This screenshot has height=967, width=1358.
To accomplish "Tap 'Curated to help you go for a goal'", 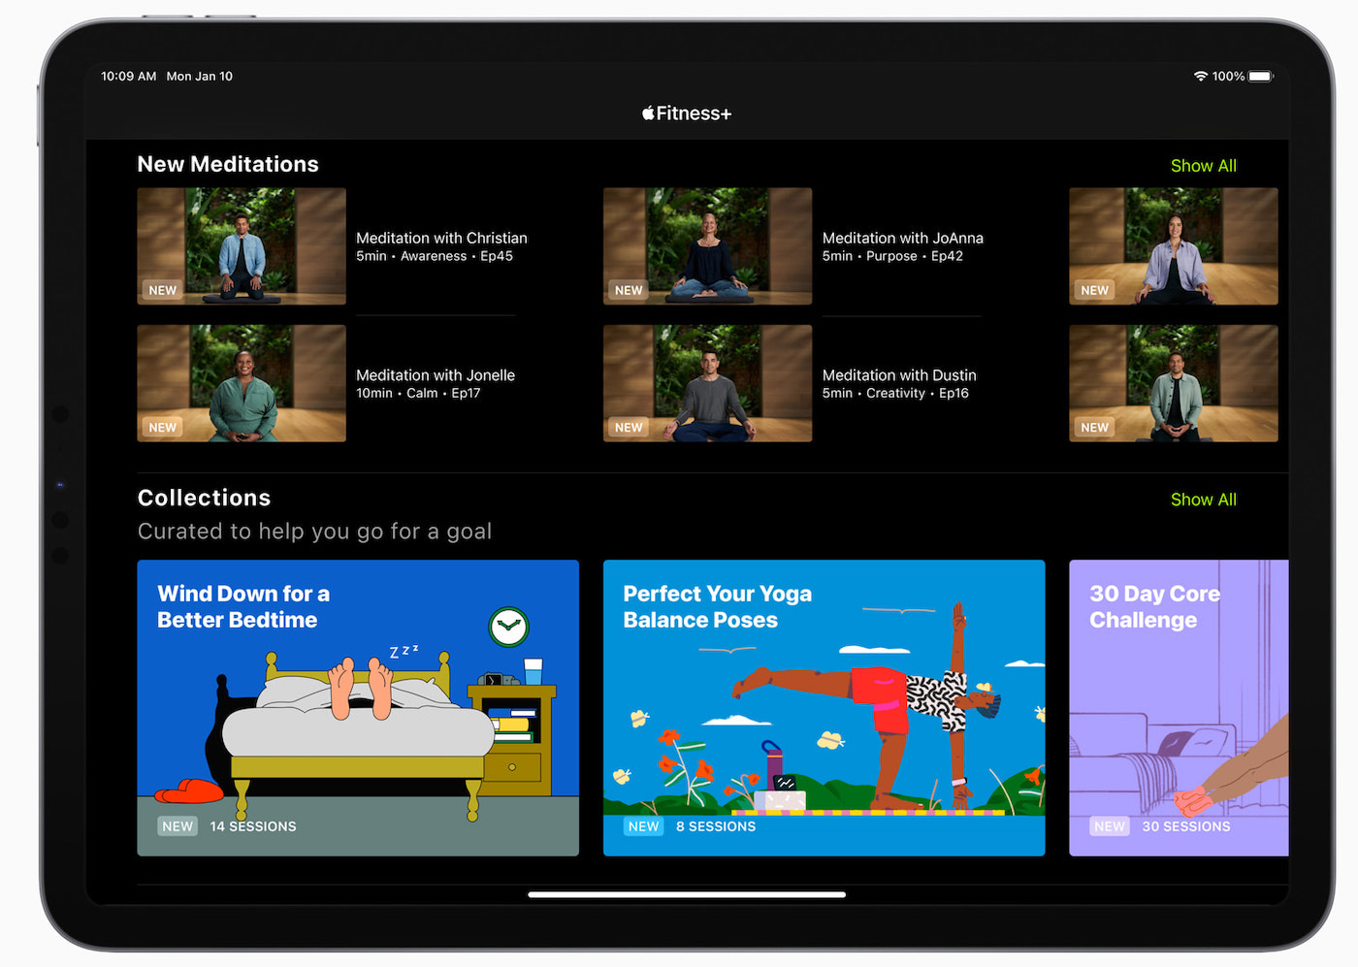I will 314,532.
